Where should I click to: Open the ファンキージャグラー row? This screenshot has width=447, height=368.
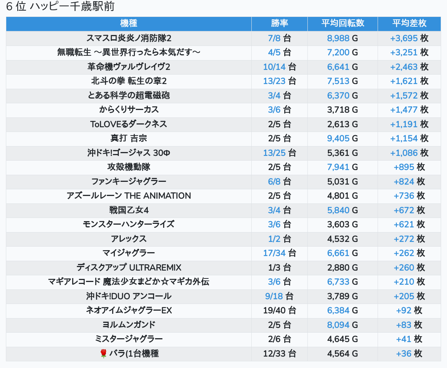coord(129,181)
